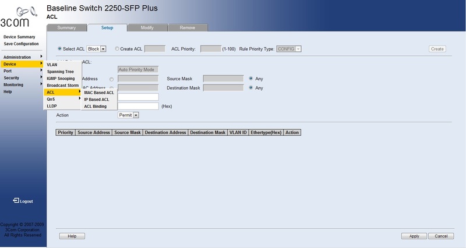Screen dimensions: 466x248
Task: Choose the Source Address radio button
Action: point(111,79)
